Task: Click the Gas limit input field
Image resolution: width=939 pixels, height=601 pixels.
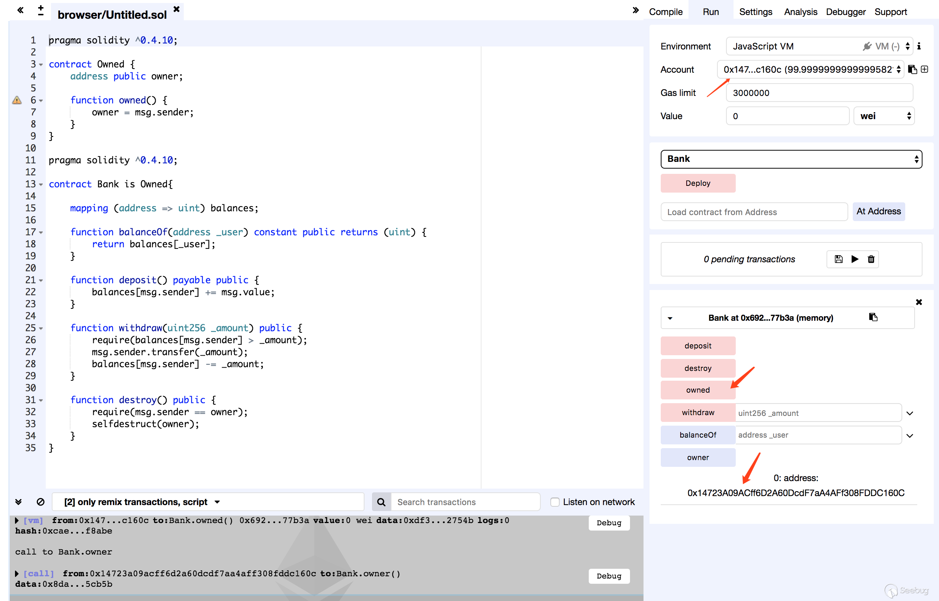Action: [819, 93]
